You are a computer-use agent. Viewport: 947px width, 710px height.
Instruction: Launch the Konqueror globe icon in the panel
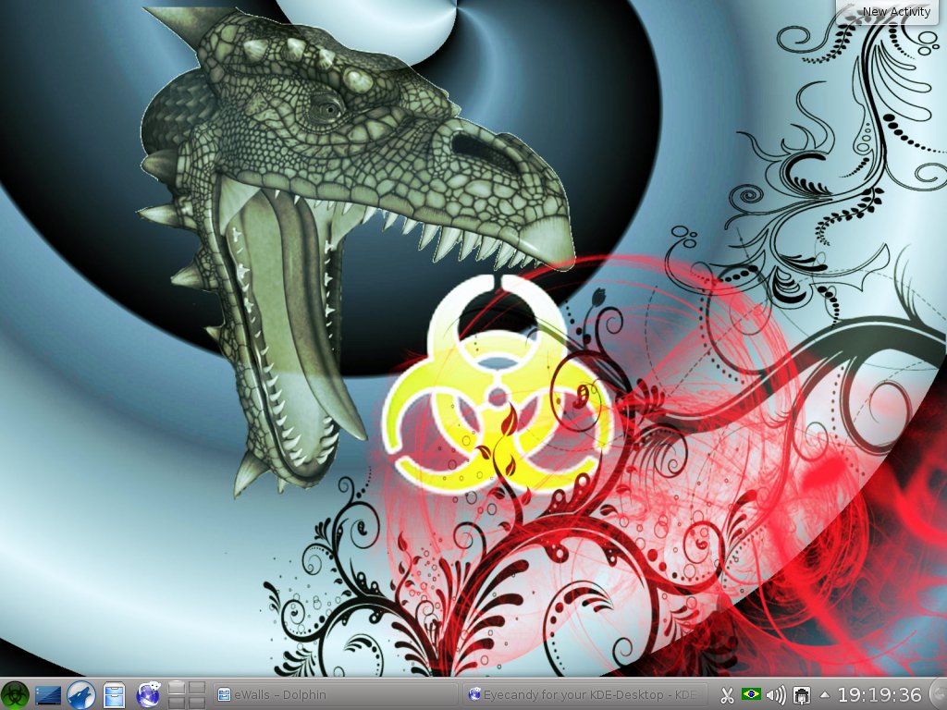coord(148,694)
